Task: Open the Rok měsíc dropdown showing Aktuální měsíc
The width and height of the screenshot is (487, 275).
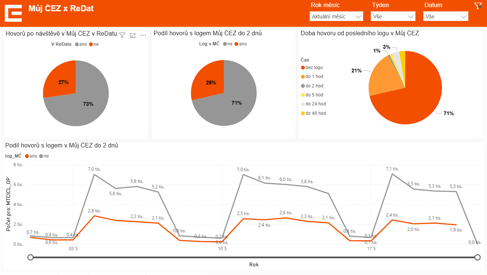Action: tap(336, 17)
